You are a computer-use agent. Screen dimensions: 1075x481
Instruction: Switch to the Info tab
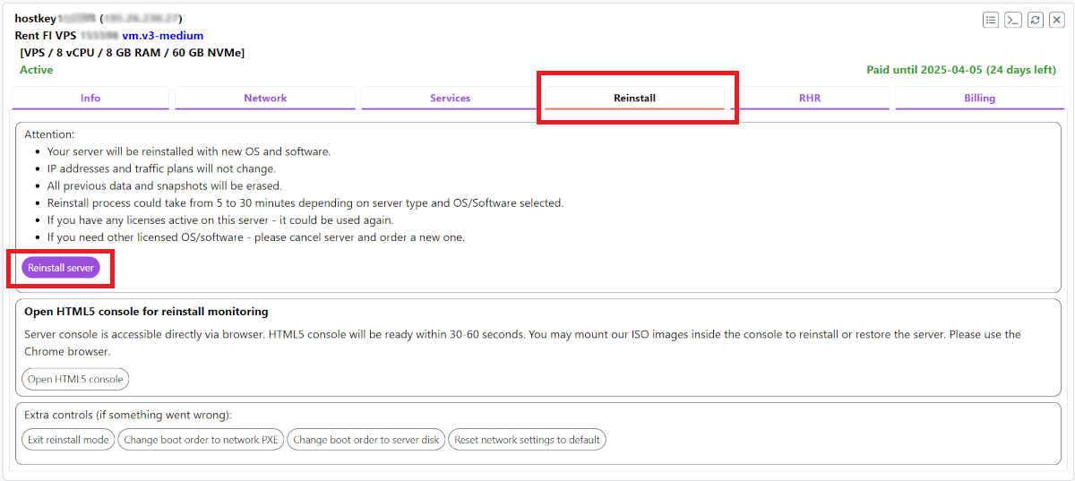pyautogui.click(x=90, y=99)
